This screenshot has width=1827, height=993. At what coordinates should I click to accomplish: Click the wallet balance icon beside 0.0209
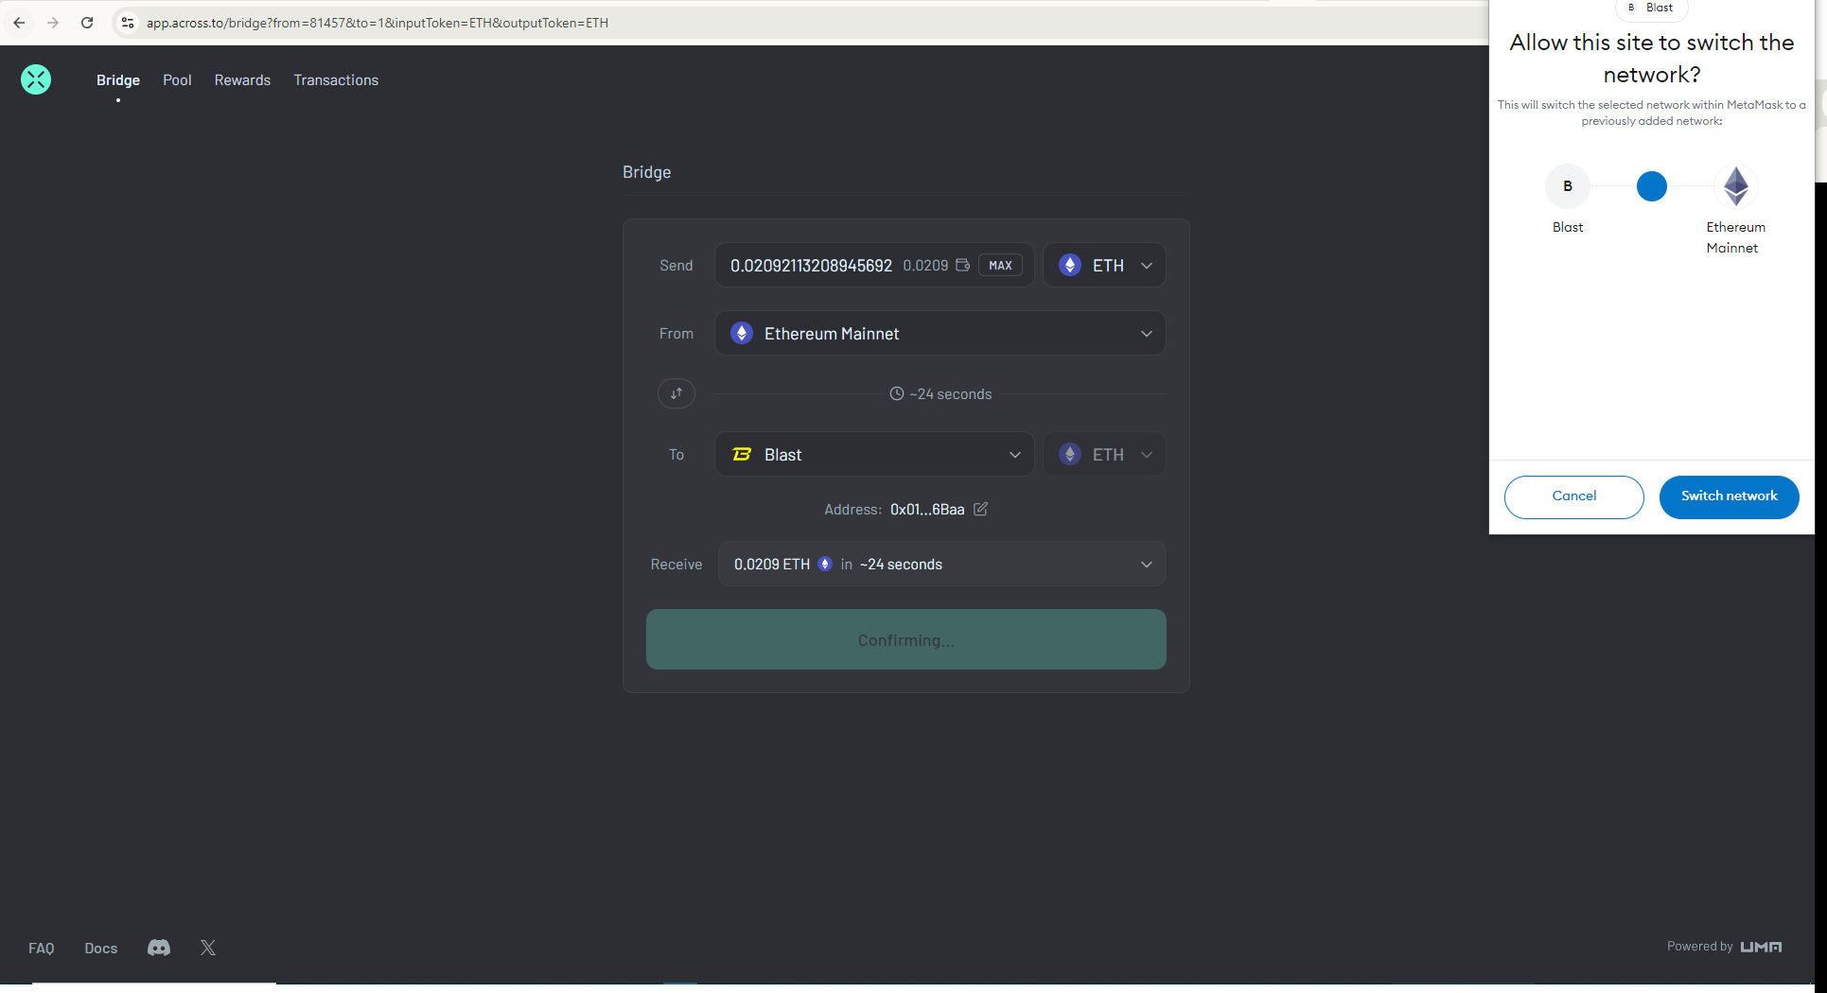point(962,265)
